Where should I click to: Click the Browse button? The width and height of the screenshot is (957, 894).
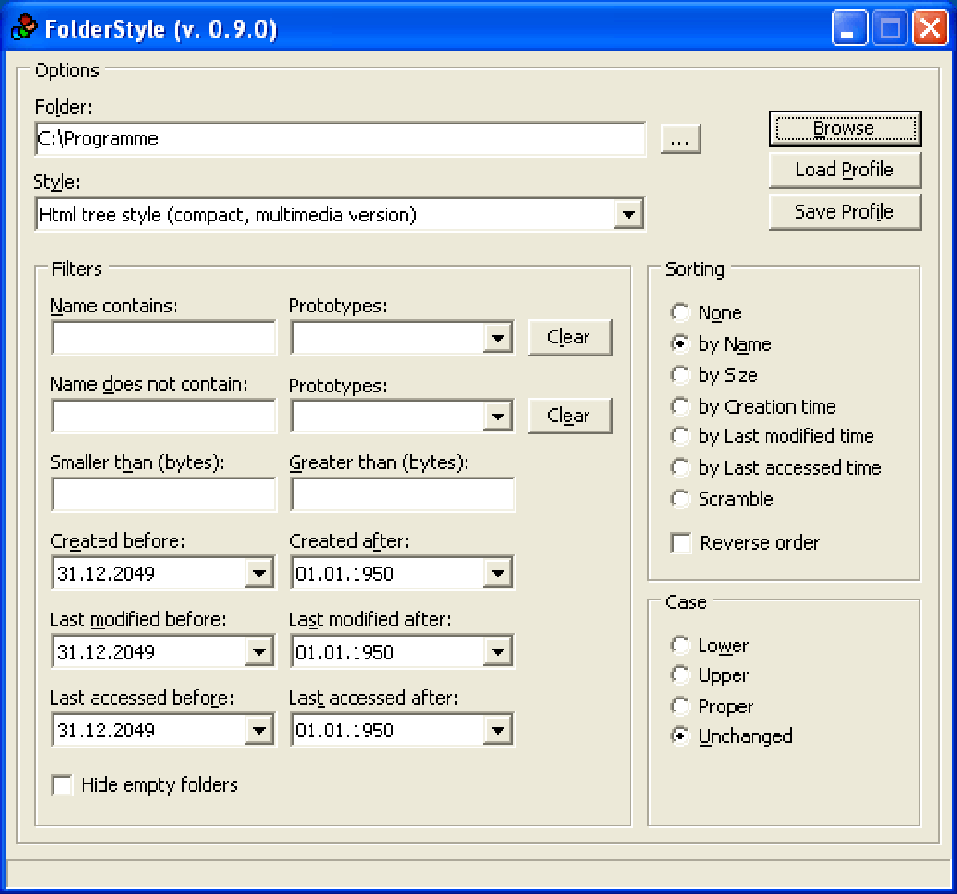(845, 129)
